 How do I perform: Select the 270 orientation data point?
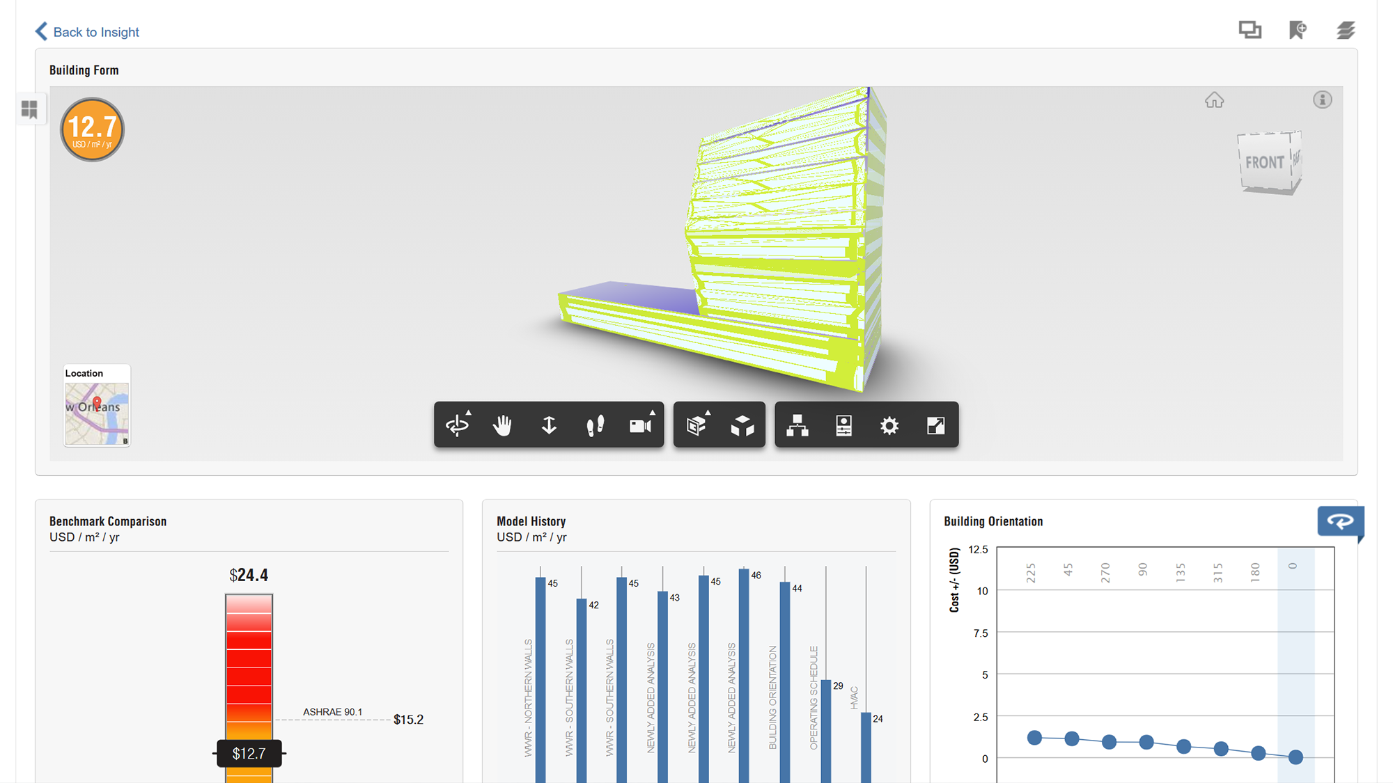(x=1110, y=742)
